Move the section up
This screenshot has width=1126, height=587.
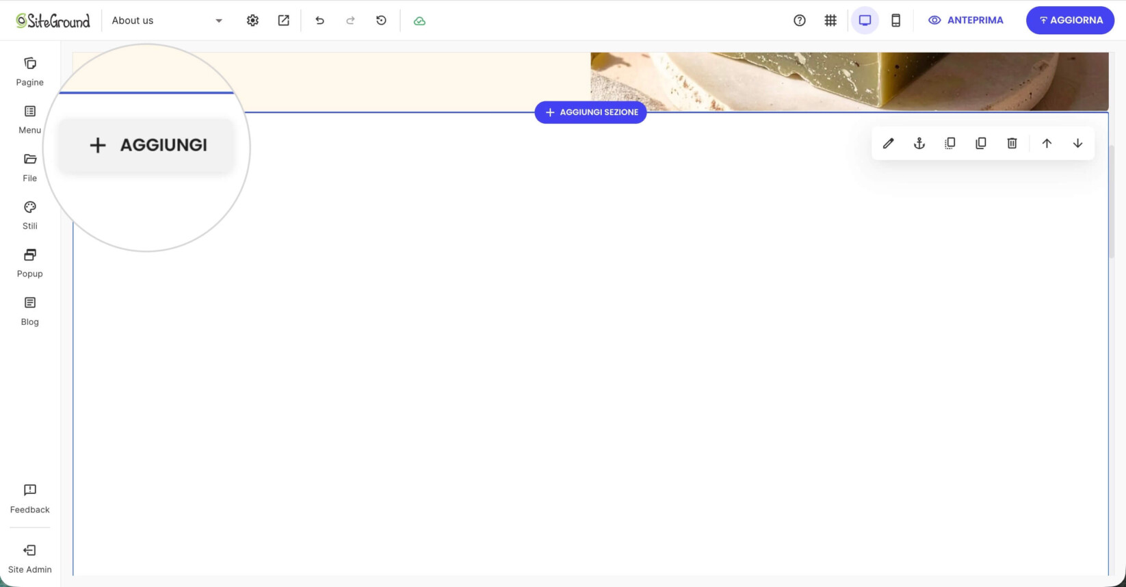(x=1047, y=143)
